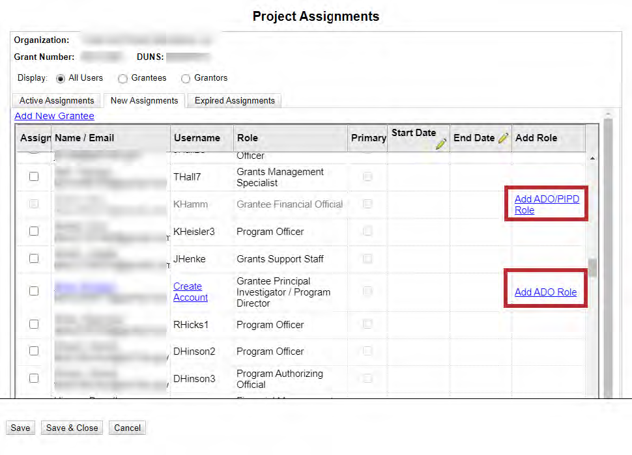Check the assign box for JHenke
Viewport: 632px width, 455px height.
[34, 259]
